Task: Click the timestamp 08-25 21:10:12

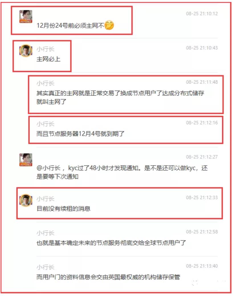Action: (x=202, y=14)
